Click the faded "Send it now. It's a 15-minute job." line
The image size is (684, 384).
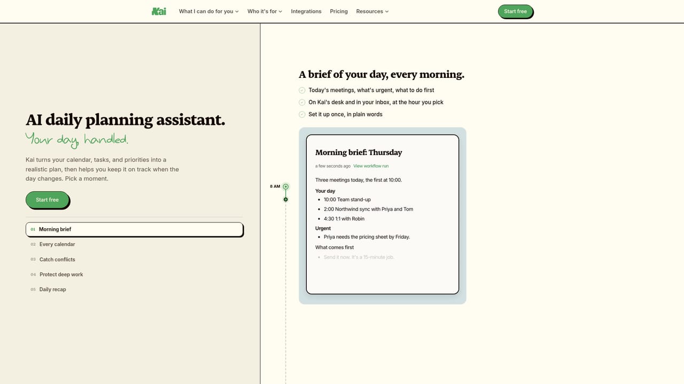click(x=359, y=257)
